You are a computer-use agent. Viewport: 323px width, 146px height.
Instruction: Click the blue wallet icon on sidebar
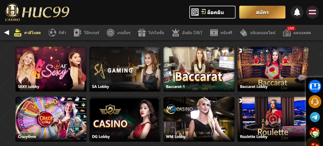(315, 86)
